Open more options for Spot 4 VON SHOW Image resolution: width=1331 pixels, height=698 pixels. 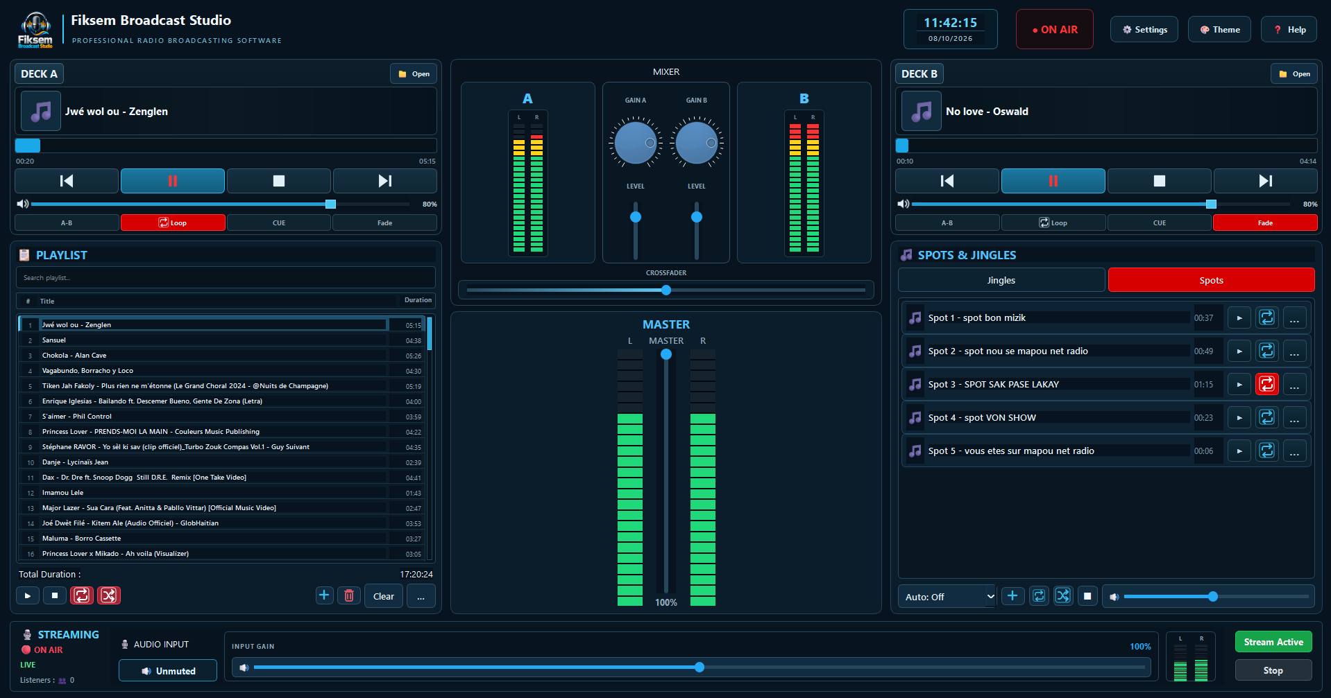(1295, 418)
